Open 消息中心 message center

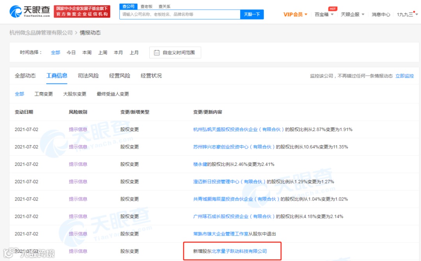380,14
